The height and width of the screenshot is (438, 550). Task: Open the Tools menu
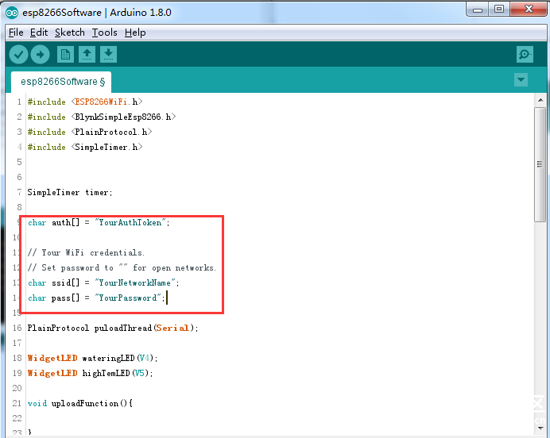[x=105, y=33]
